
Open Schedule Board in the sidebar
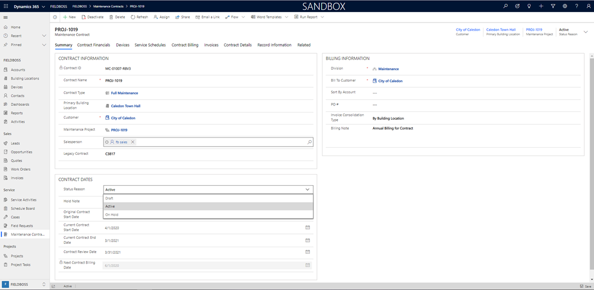pos(23,209)
